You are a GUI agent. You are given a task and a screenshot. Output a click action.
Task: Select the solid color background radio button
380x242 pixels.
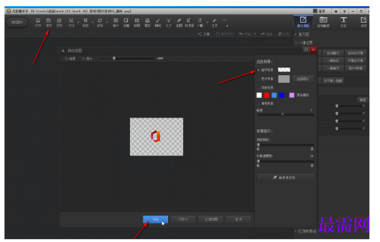[258, 87]
